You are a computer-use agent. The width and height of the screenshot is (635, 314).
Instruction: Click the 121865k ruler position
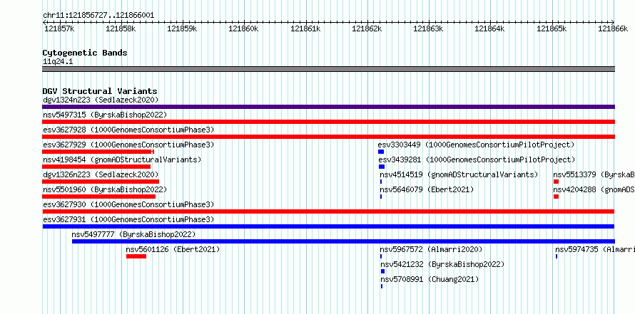552,28
